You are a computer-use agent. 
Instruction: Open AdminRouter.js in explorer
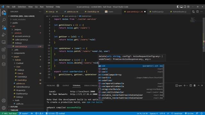pyautogui.click(x=26, y=87)
